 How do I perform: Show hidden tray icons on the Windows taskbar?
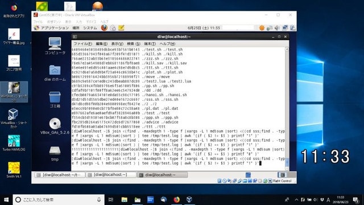[296, 200]
